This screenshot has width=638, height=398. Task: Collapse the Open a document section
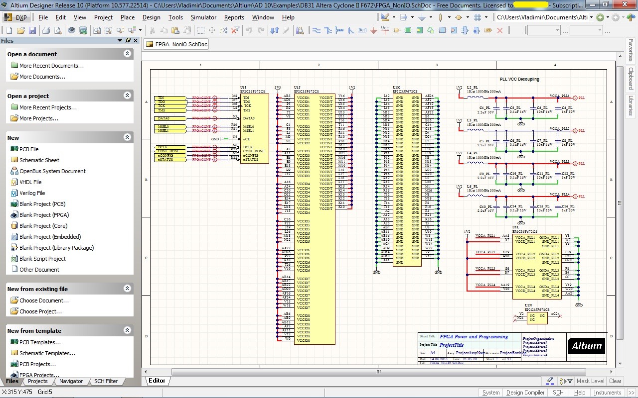(127, 54)
